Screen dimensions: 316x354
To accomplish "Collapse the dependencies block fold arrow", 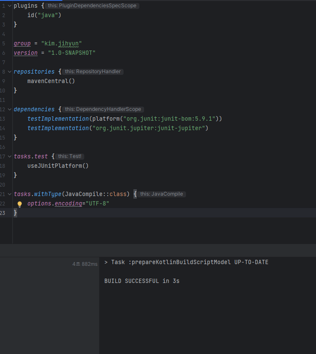I will (9, 110).
